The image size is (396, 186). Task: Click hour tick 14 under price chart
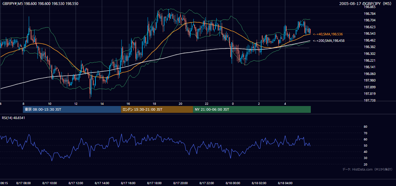pos(102,104)
